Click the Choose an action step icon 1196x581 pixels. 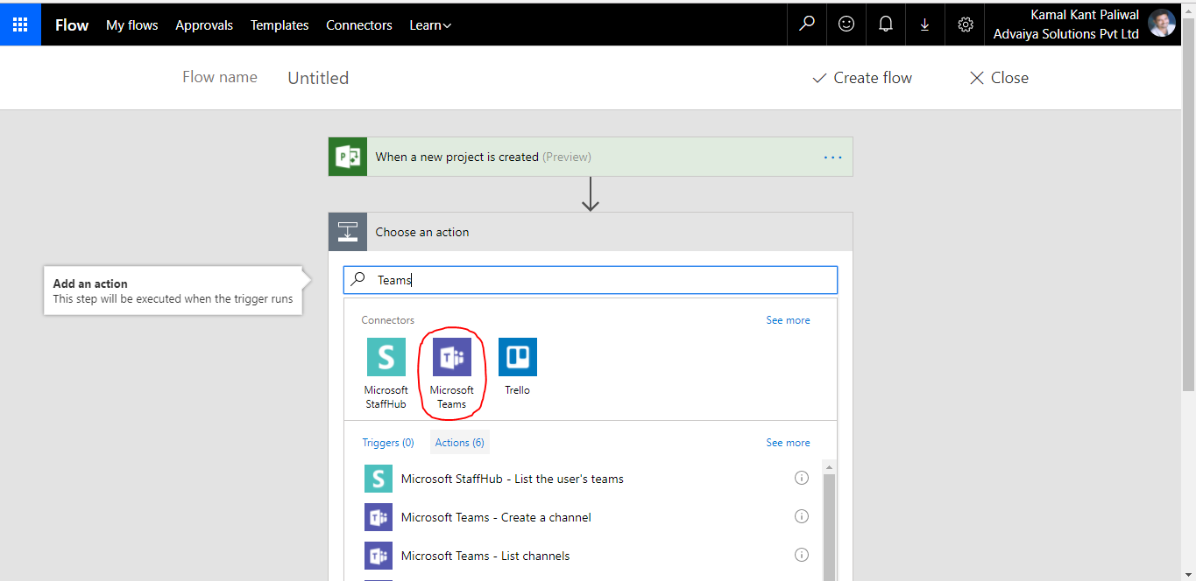(x=348, y=232)
